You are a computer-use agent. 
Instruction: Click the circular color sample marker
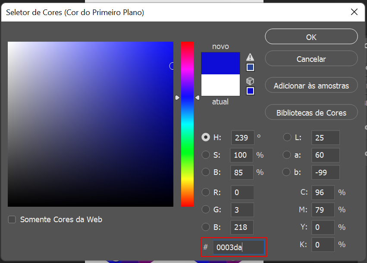(x=171, y=66)
